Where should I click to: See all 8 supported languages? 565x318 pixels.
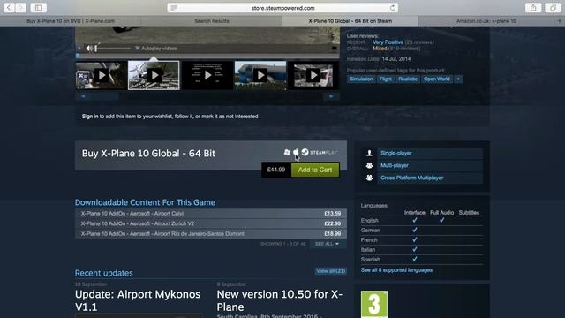(x=396, y=270)
